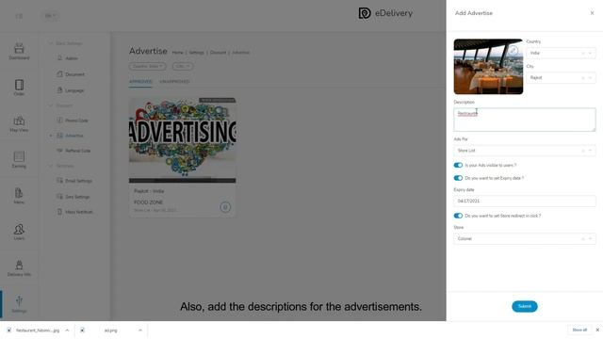Image resolution: width=603 pixels, height=339 pixels.
Task: Open options for restaurant jpg download
Action: (x=67, y=331)
